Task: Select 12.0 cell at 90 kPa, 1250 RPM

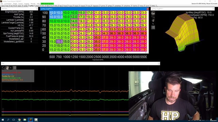Action: (x=74, y=17)
